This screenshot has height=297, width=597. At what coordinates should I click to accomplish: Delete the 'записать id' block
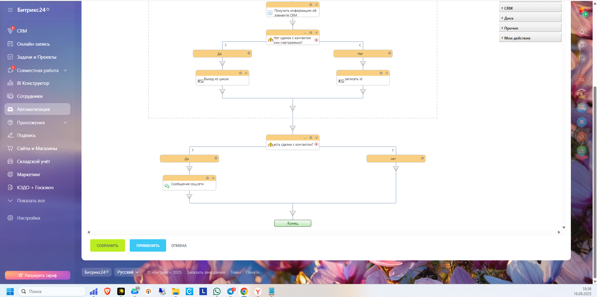[x=387, y=73]
